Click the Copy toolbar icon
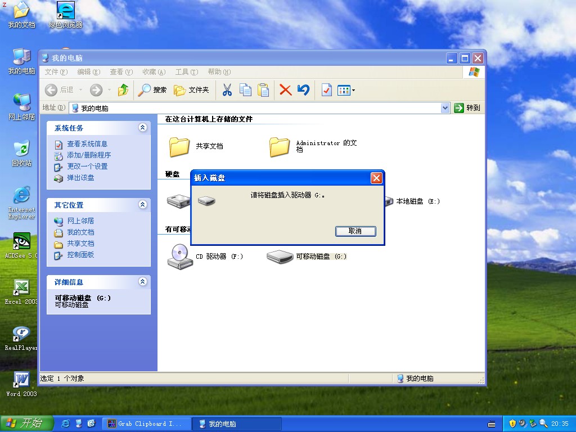This screenshot has height=432, width=576. tap(245, 90)
